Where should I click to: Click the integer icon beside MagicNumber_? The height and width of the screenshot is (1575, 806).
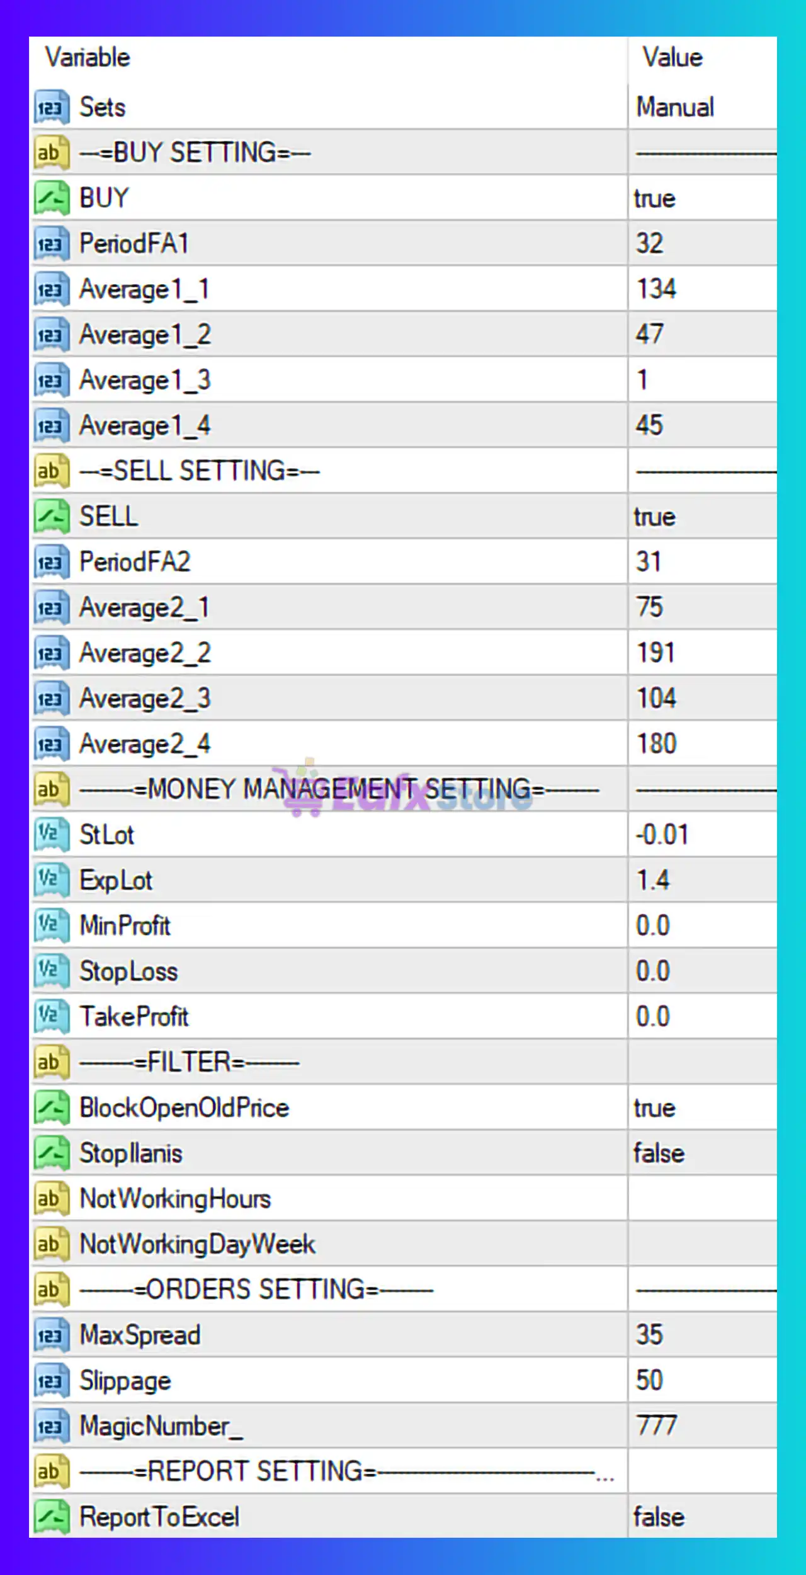(51, 1426)
